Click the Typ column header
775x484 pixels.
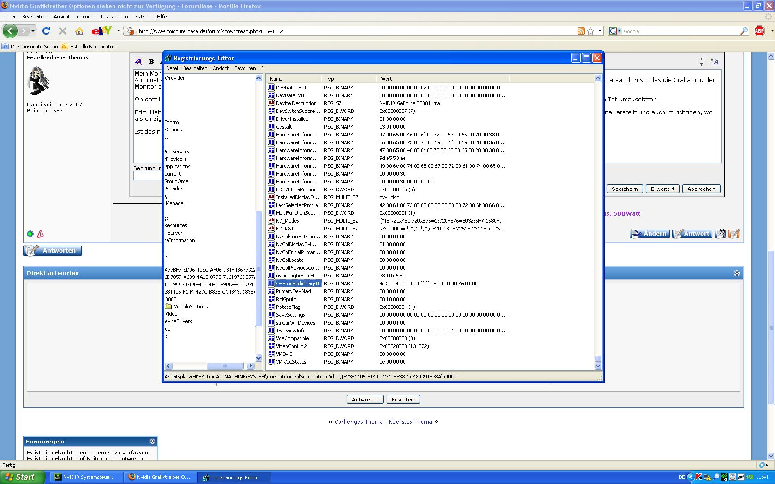[x=349, y=79]
